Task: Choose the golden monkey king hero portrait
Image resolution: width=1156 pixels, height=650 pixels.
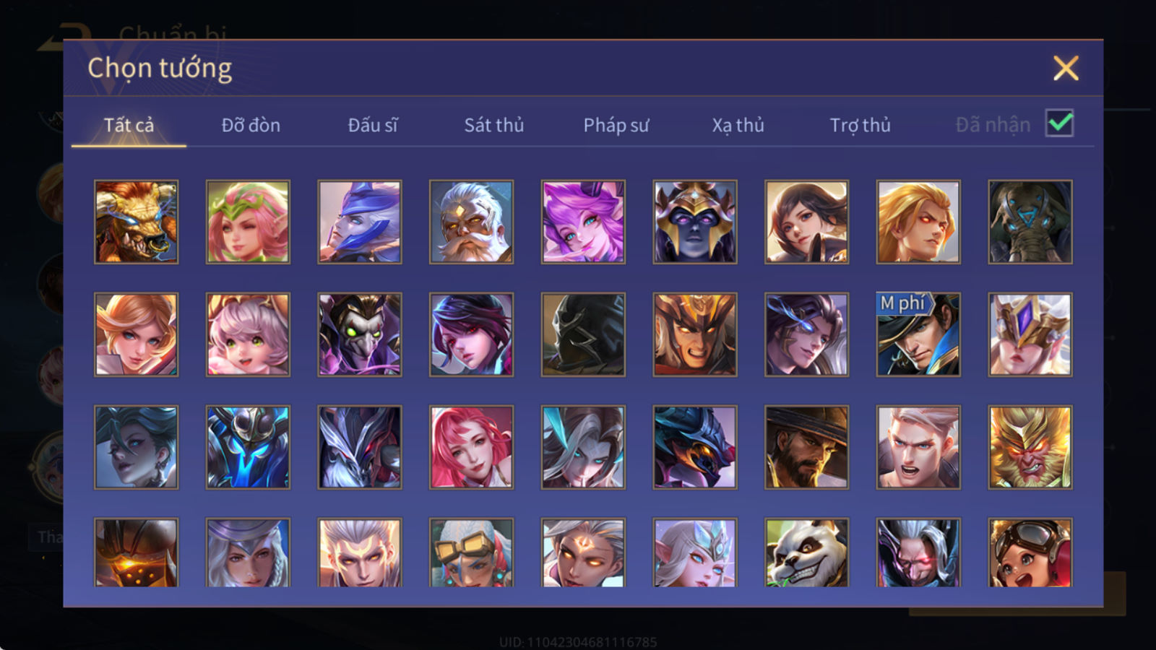Action: (x=1030, y=447)
